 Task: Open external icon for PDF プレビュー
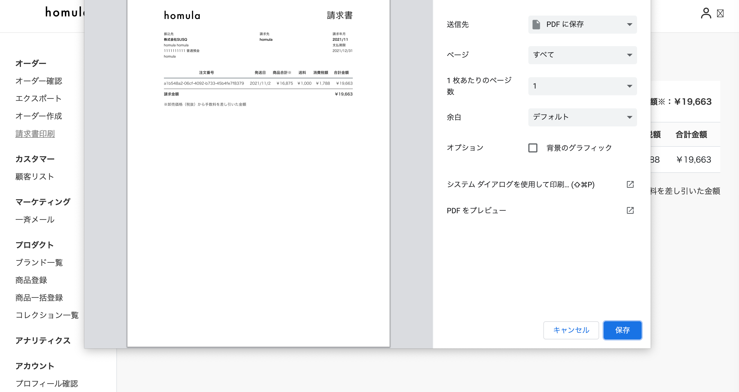point(630,210)
